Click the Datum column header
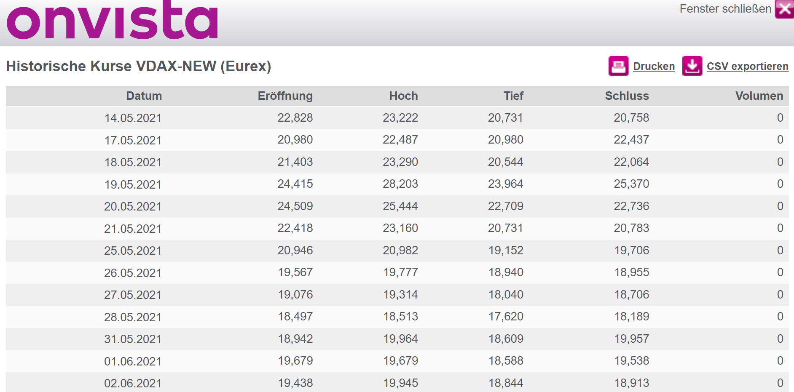The image size is (794, 392). tap(144, 96)
